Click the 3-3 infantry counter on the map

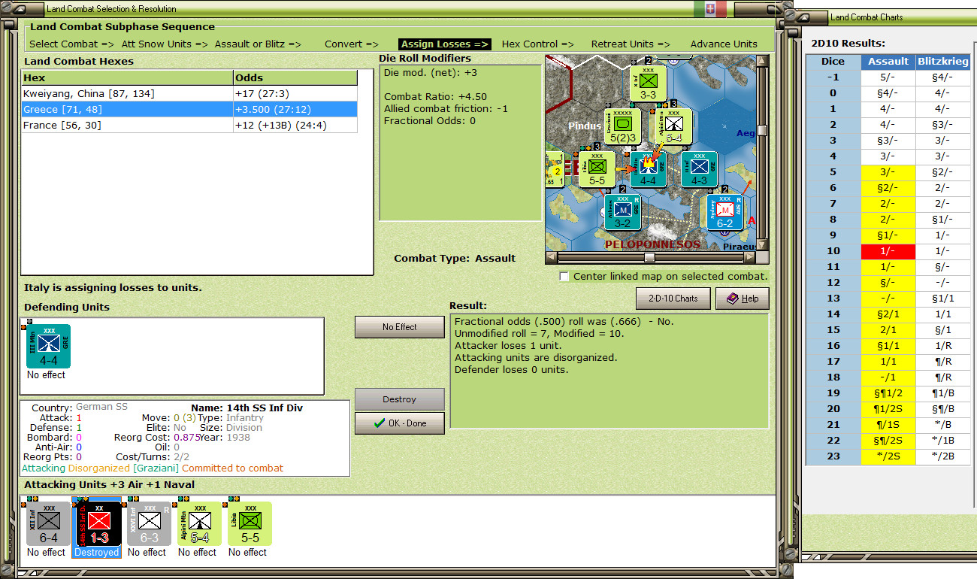point(648,83)
